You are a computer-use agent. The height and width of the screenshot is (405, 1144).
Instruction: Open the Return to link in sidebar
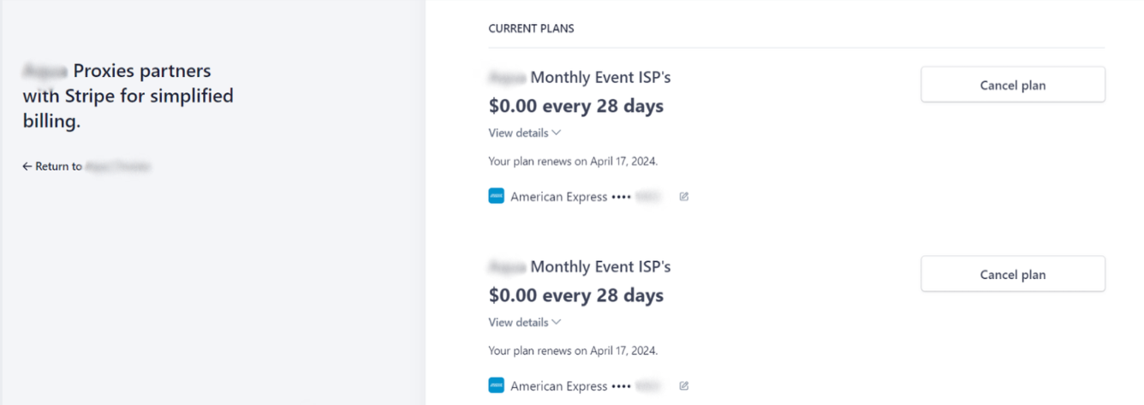(x=86, y=166)
